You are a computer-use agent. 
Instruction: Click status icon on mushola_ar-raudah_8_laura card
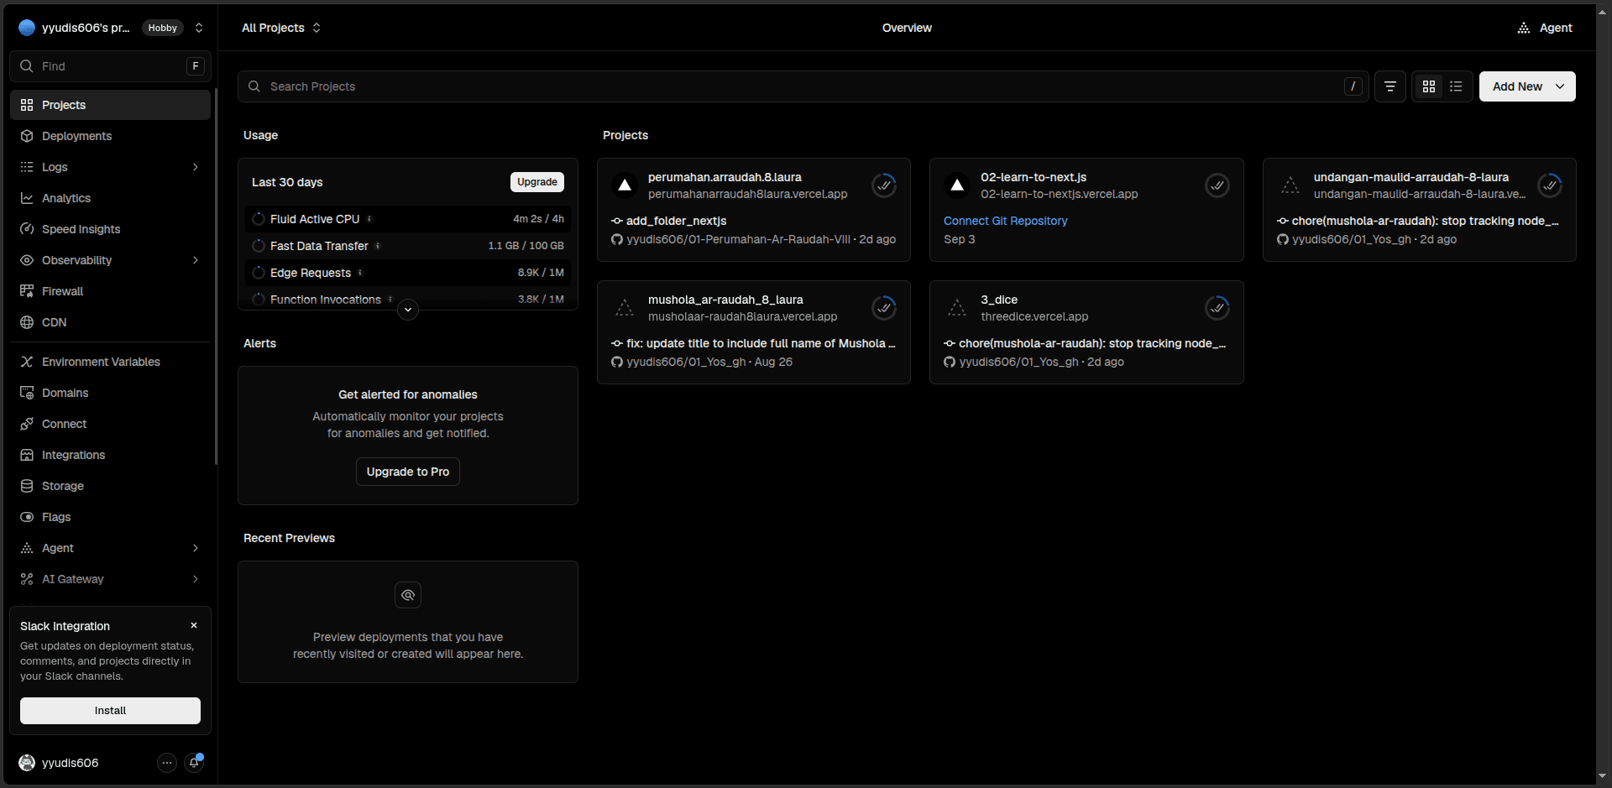884,308
